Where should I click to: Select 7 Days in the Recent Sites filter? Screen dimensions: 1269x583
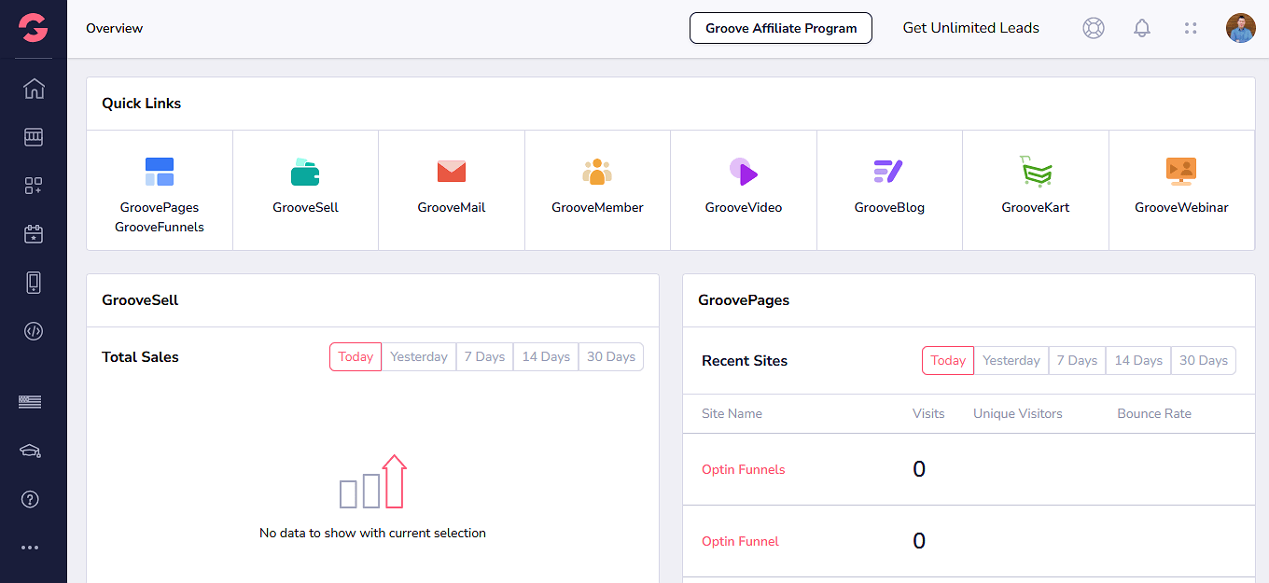point(1077,361)
